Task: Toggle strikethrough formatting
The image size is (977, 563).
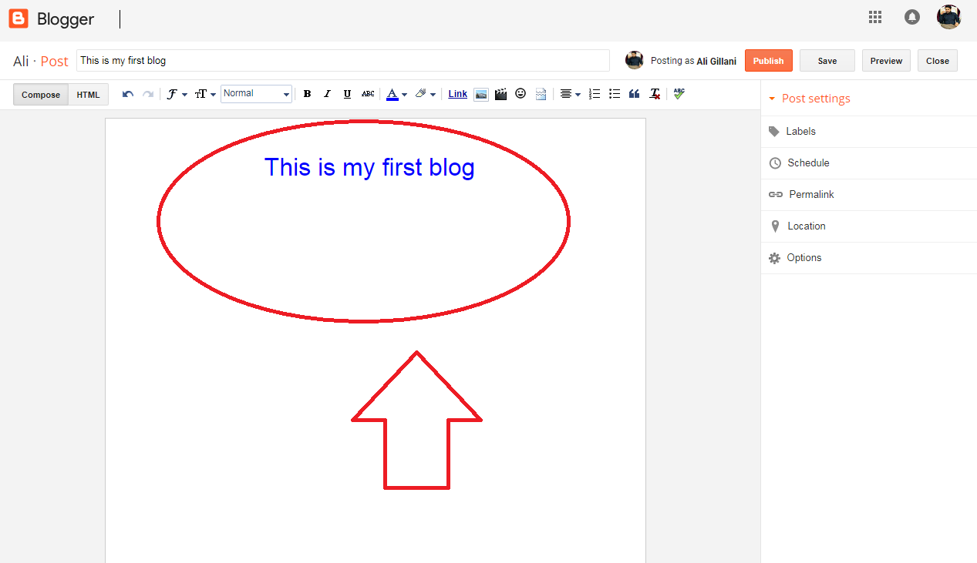Action: pyautogui.click(x=368, y=93)
